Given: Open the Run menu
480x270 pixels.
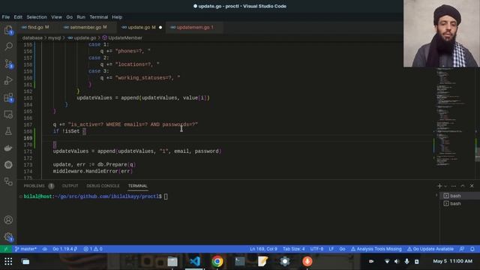Looking at the screenshot, I should pos(81,17).
